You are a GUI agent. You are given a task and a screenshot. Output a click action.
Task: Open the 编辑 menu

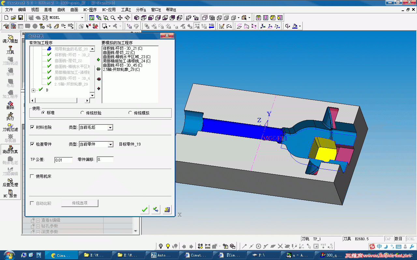22,10
